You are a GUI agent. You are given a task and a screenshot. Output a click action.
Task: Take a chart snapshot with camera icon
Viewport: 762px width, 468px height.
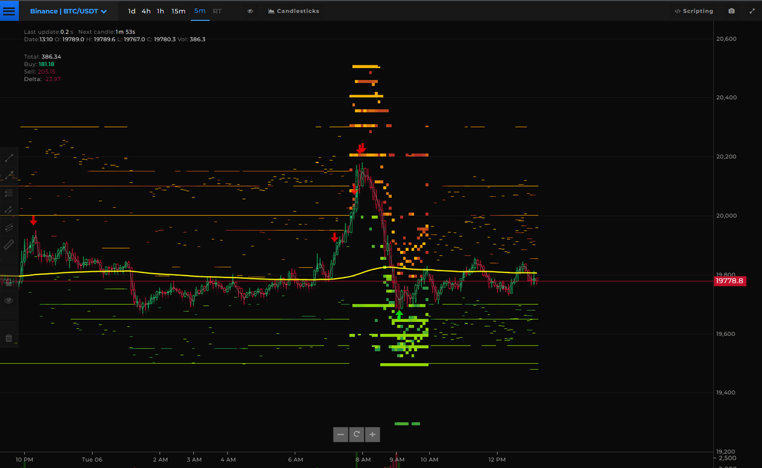pos(732,11)
